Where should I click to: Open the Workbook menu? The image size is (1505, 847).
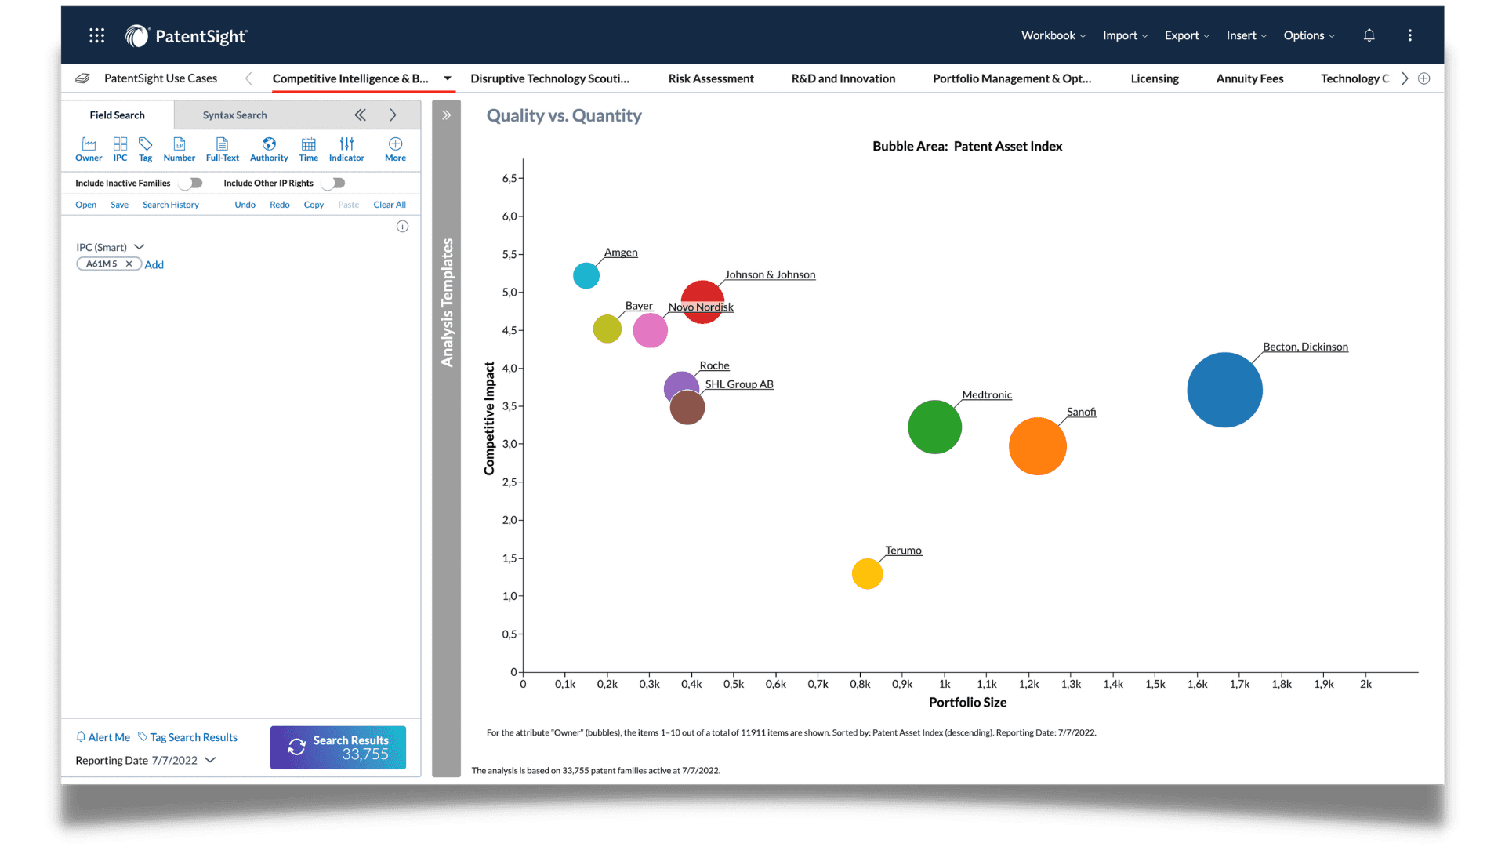point(1053,35)
